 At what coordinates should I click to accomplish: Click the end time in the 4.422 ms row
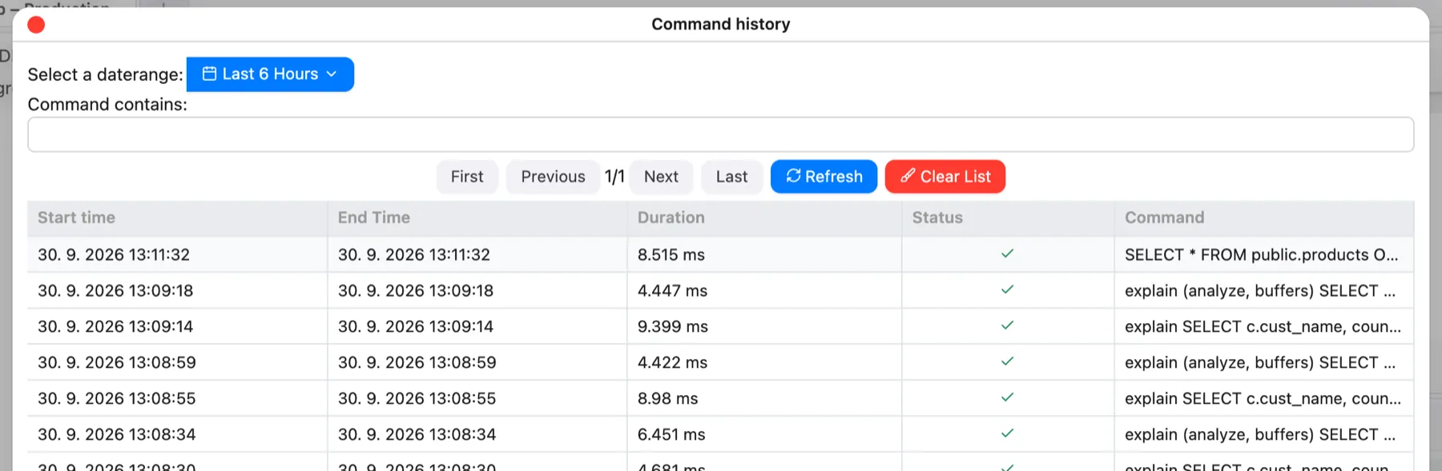(x=417, y=363)
